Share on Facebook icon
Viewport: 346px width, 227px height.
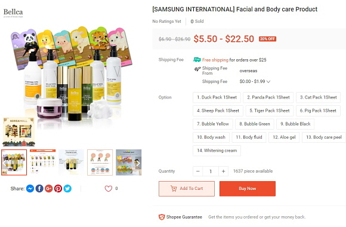(x=39, y=189)
